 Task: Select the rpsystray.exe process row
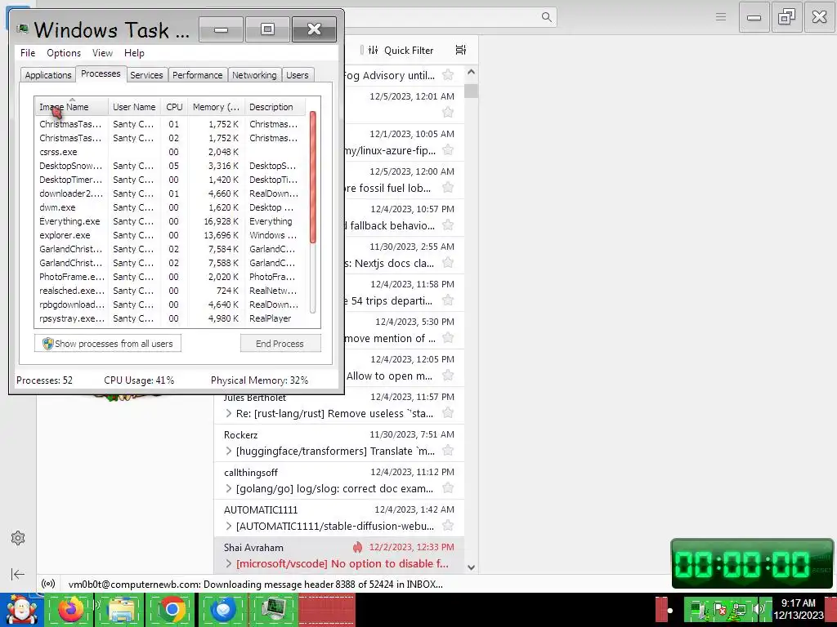(x=170, y=318)
